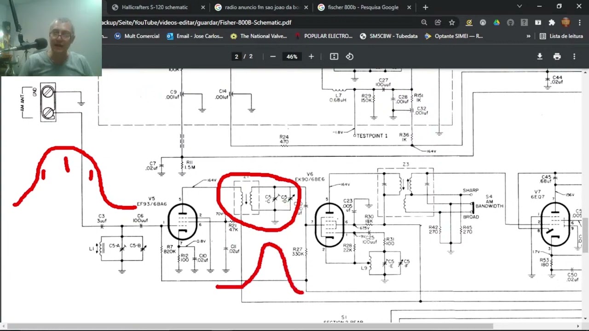Click the TESTPOINT 1 label in schematic
Image resolution: width=589 pixels, height=331 pixels.
[x=372, y=136]
